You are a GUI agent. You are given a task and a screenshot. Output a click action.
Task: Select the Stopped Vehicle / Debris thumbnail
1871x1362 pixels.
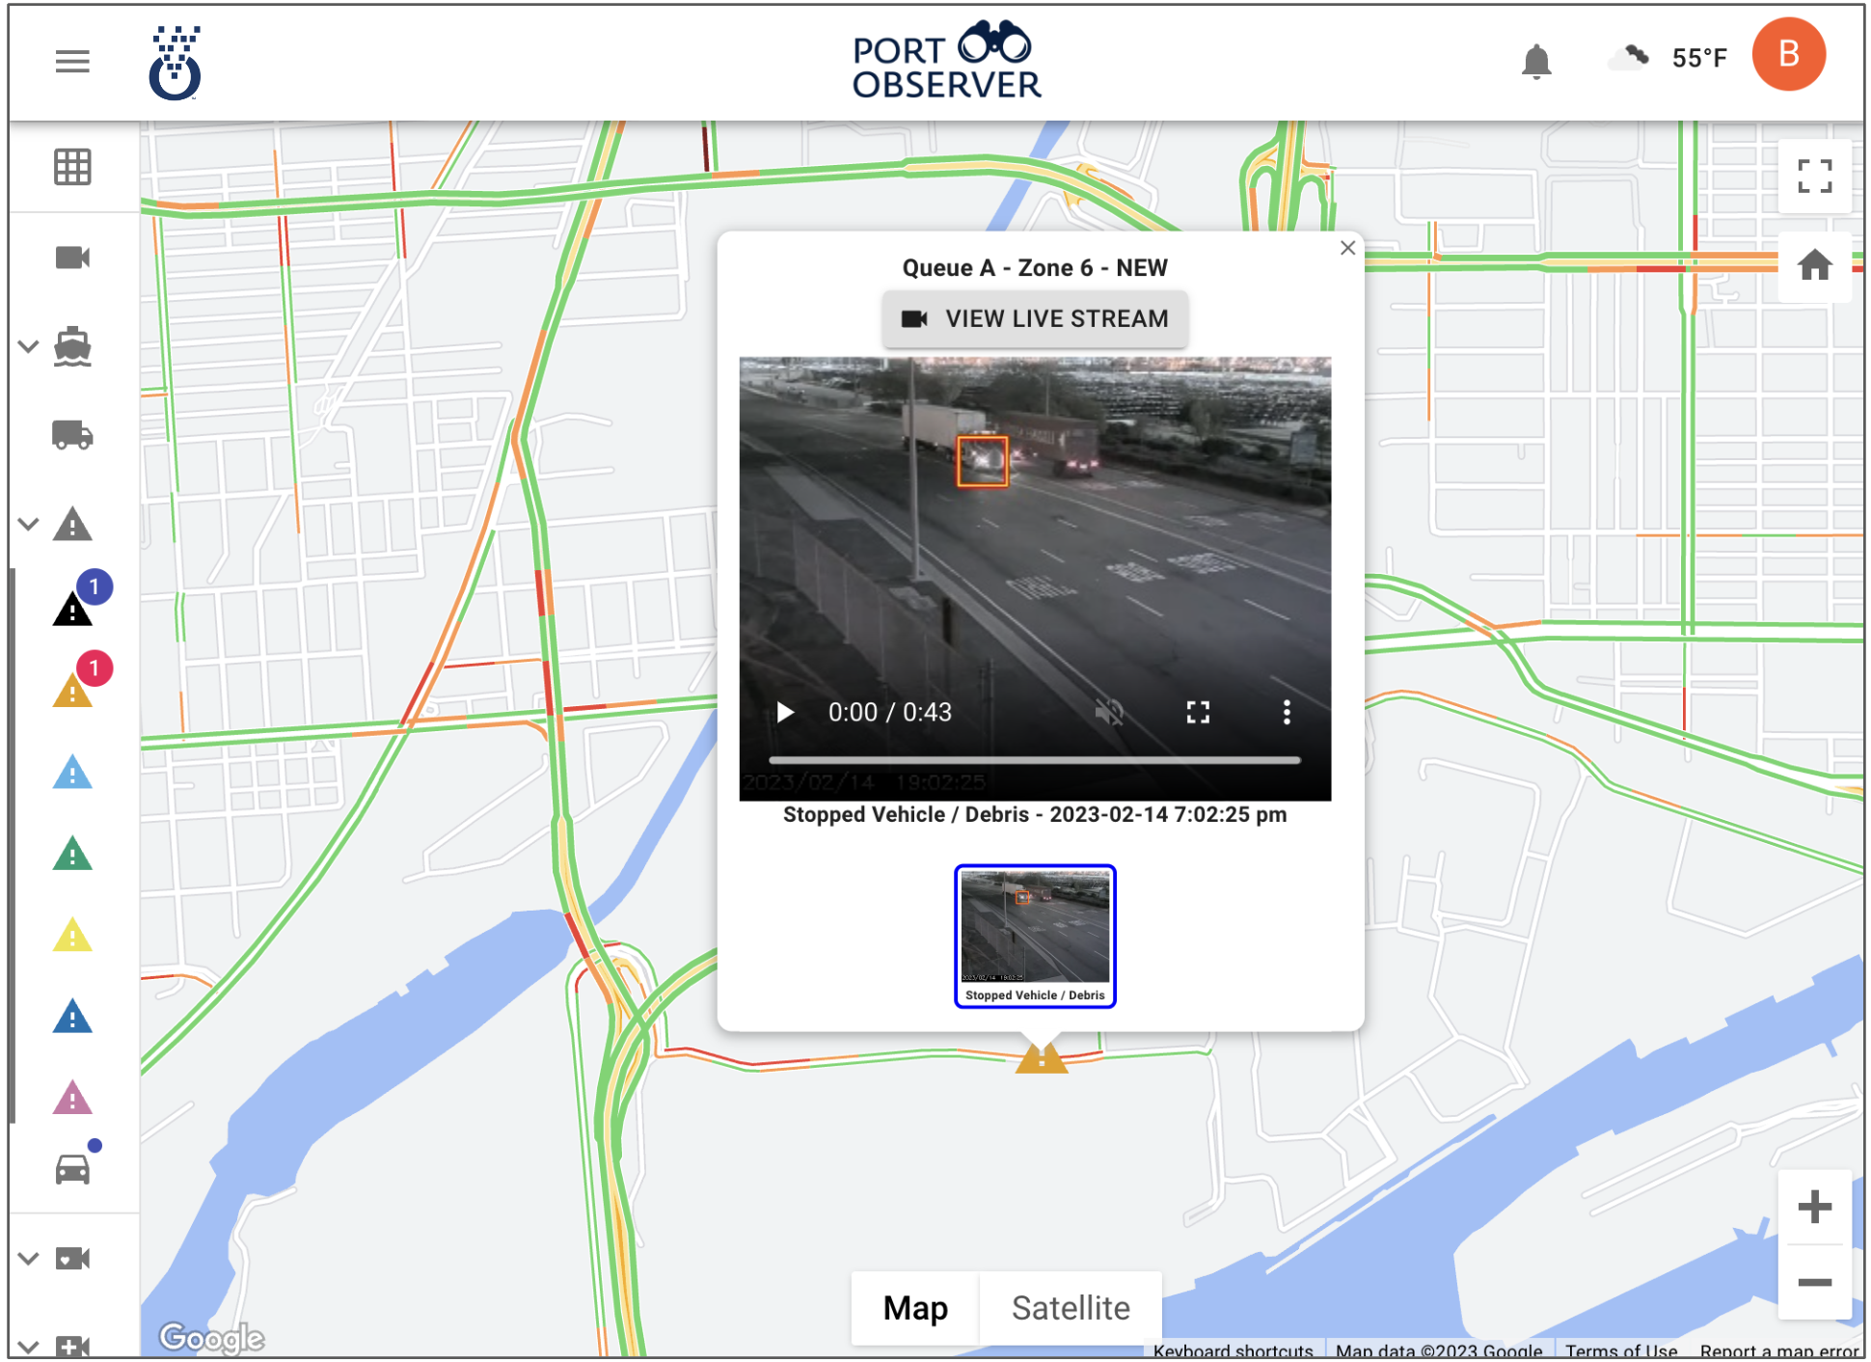[1035, 937]
